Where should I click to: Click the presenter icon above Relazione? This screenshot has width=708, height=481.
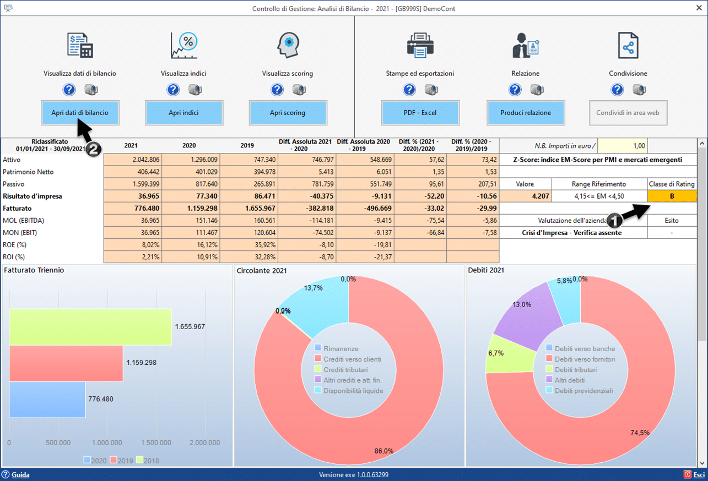pos(526,45)
